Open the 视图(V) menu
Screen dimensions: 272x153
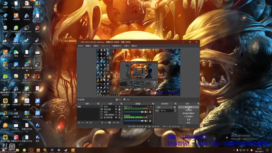(x=96, y=46)
